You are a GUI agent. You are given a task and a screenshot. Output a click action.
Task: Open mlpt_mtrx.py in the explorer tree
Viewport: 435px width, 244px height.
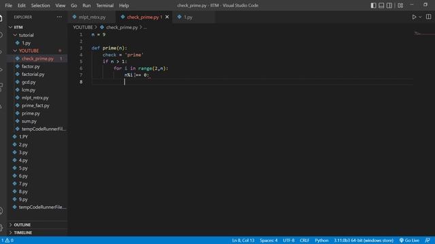(x=35, y=98)
